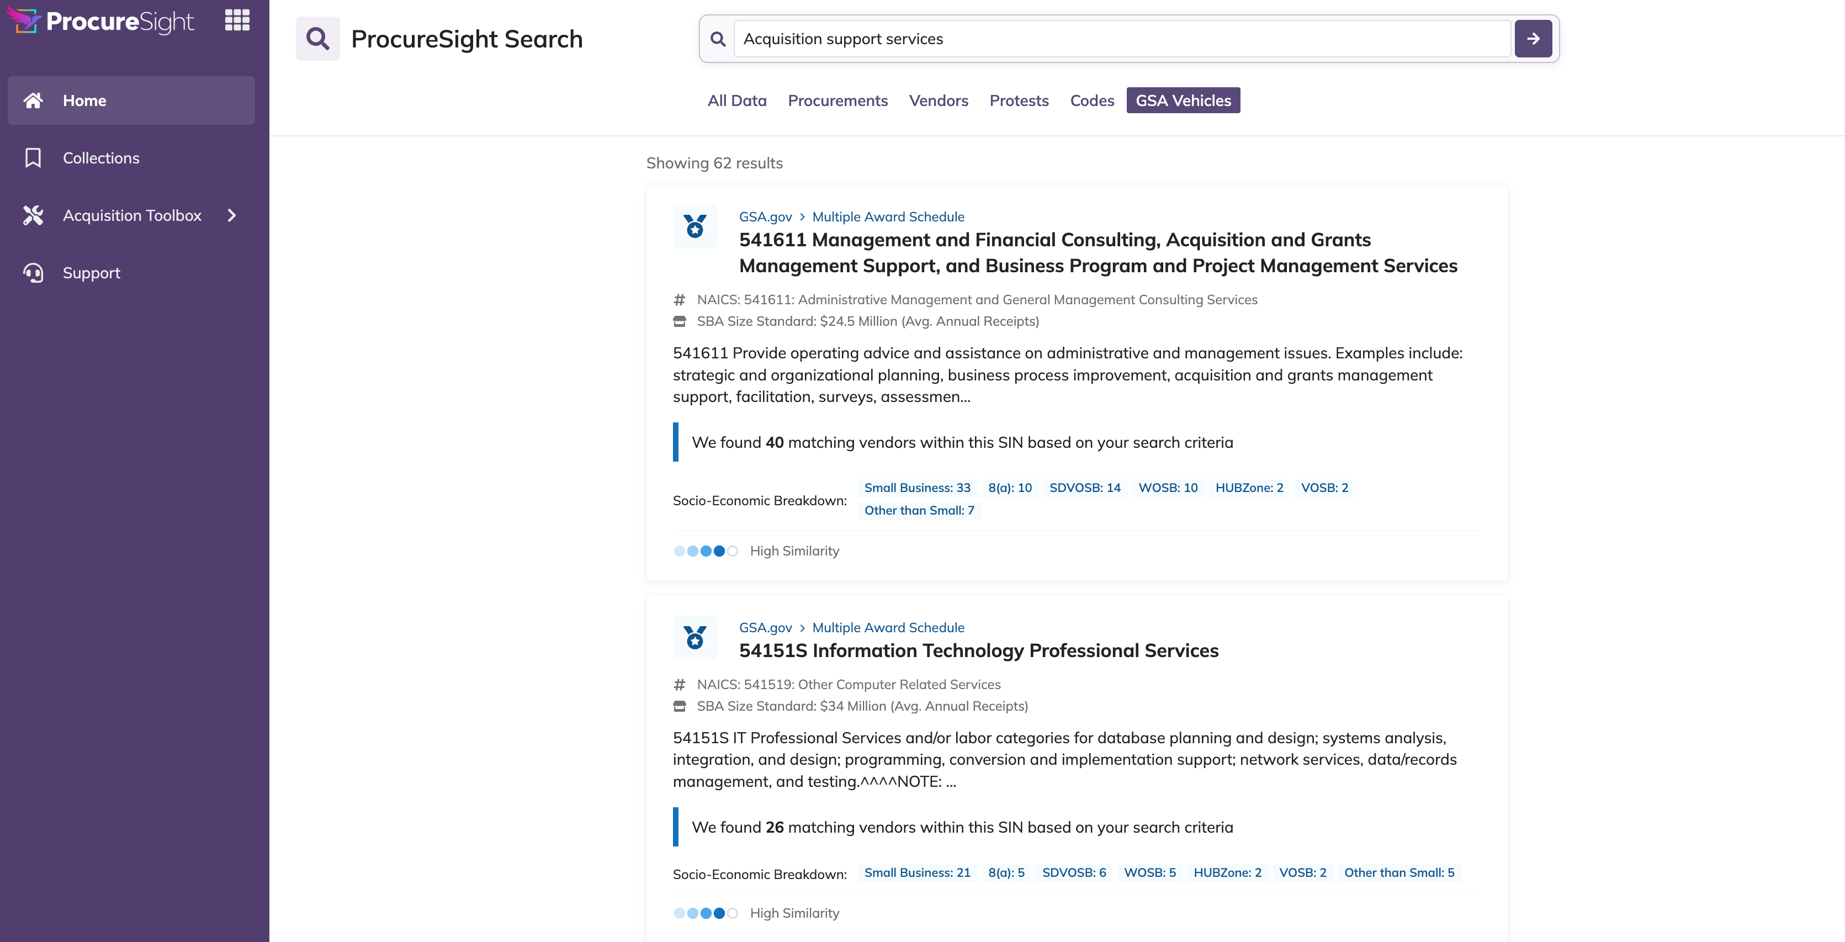
Task: Open the apps grid menu icon
Action: tap(237, 20)
